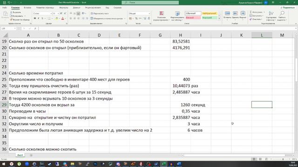Toggle underline formatting (Ч)
298x167 pixels.
pyautogui.click(x=42, y=19)
